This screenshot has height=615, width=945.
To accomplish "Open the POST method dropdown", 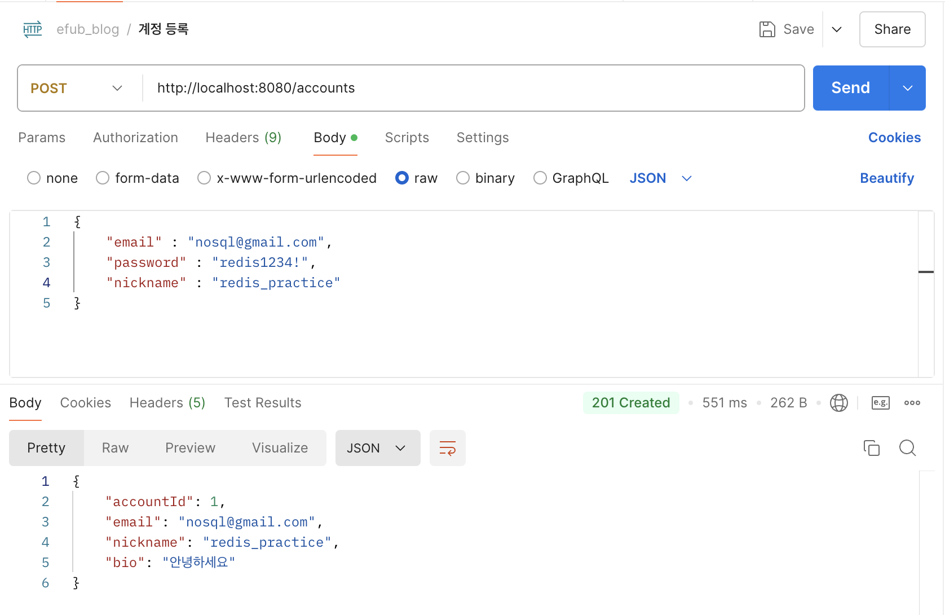I will tap(77, 88).
